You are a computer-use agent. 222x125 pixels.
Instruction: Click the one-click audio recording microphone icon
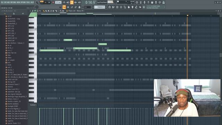pos(144,2)
